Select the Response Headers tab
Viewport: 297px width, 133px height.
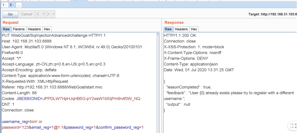click(181, 29)
